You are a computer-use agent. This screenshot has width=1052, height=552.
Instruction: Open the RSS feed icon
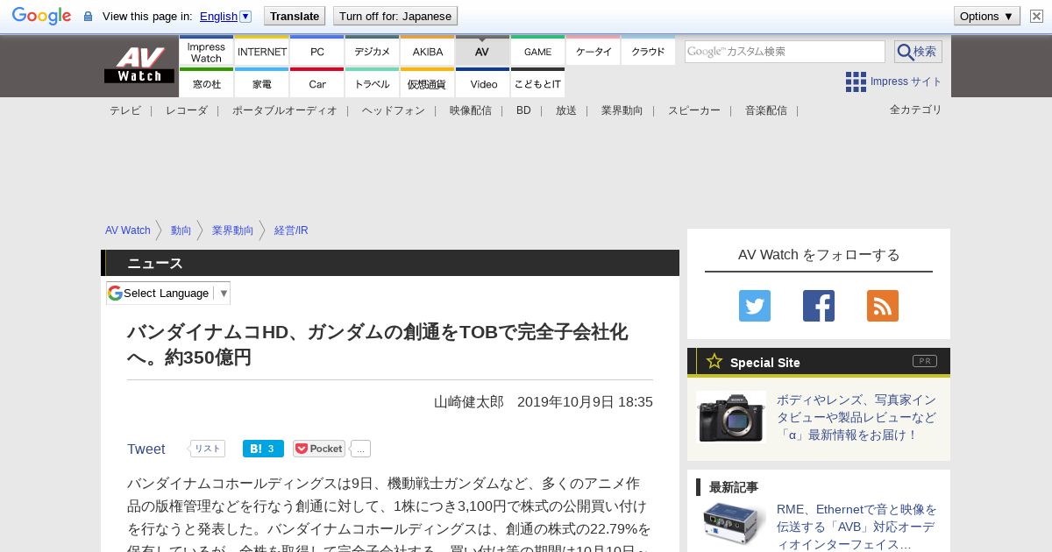pos(883,306)
